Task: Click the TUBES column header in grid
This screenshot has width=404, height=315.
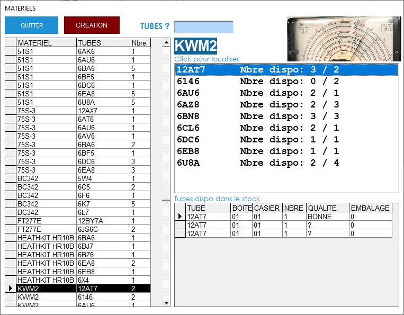Action: click(103, 43)
